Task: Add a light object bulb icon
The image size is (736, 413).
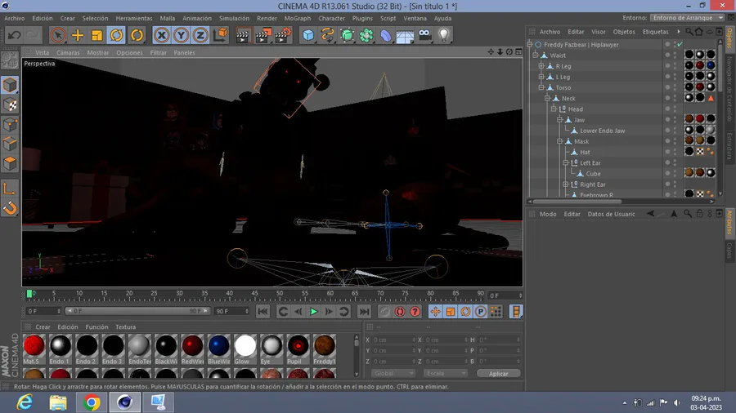Action: (x=444, y=35)
